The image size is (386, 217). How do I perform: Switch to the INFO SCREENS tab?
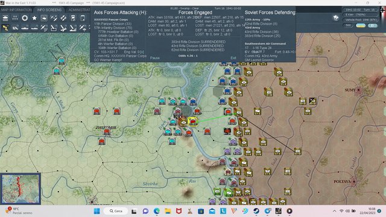click(49, 10)
